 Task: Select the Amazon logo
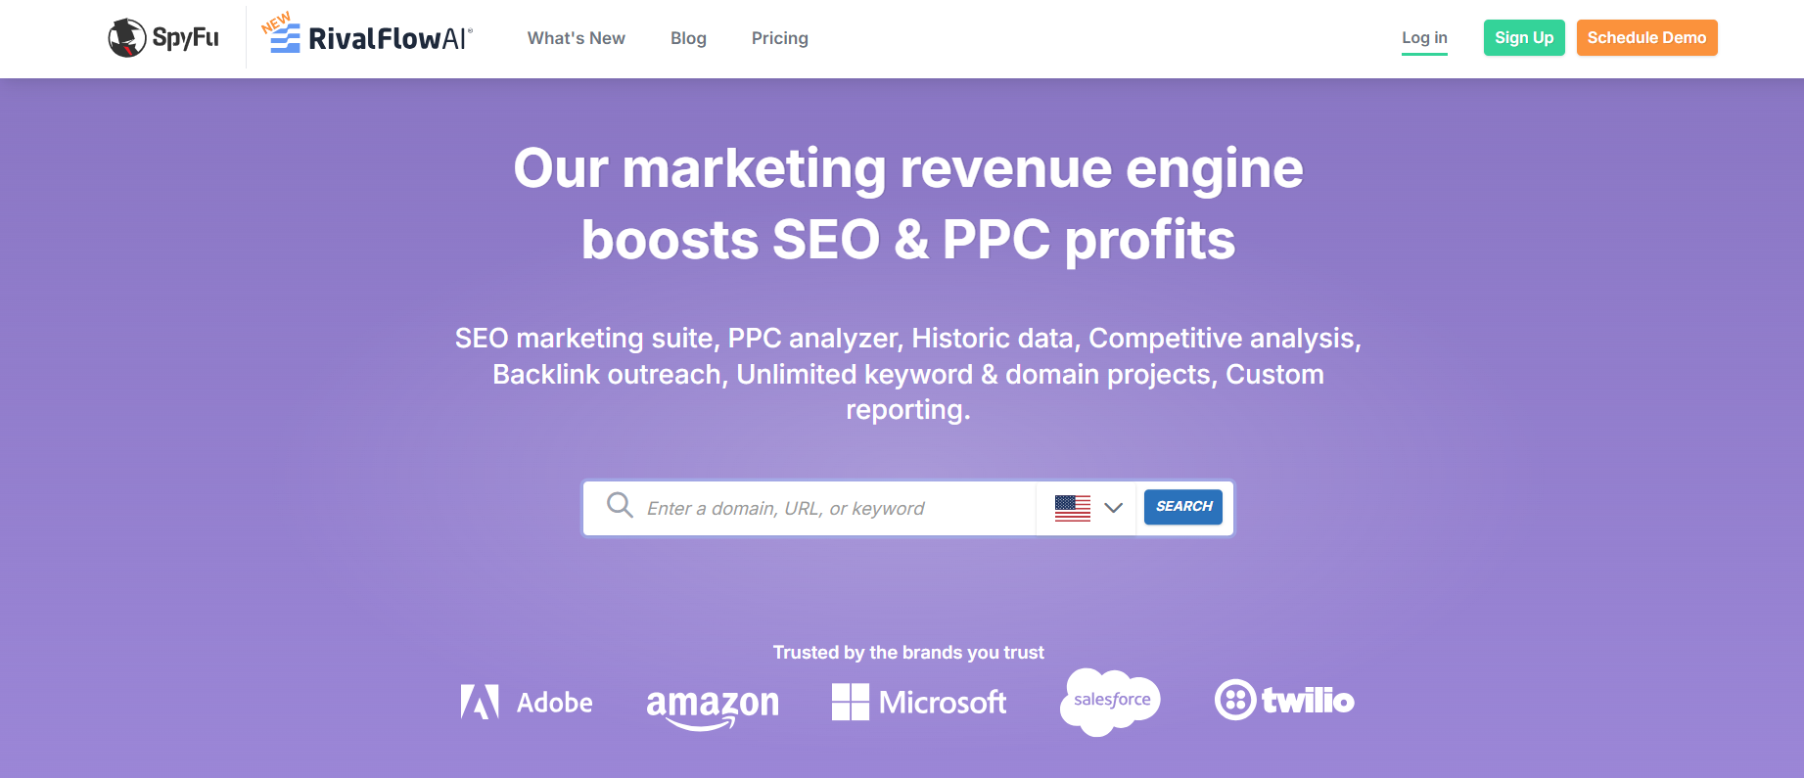coord(713,702)
